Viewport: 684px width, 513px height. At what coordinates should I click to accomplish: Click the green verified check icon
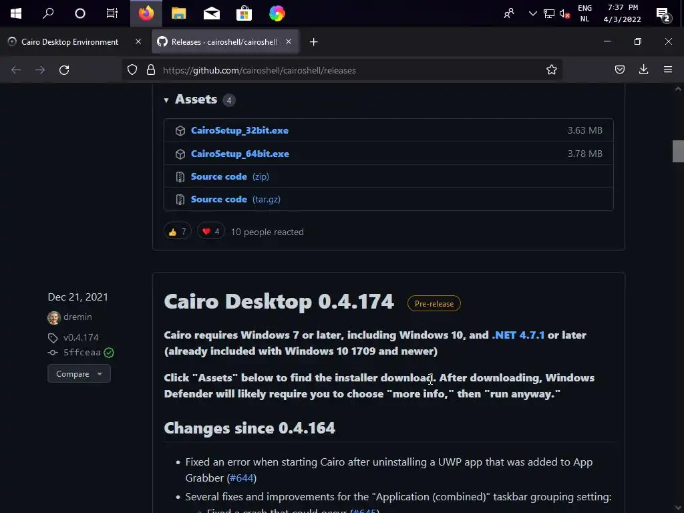point(109,353)
